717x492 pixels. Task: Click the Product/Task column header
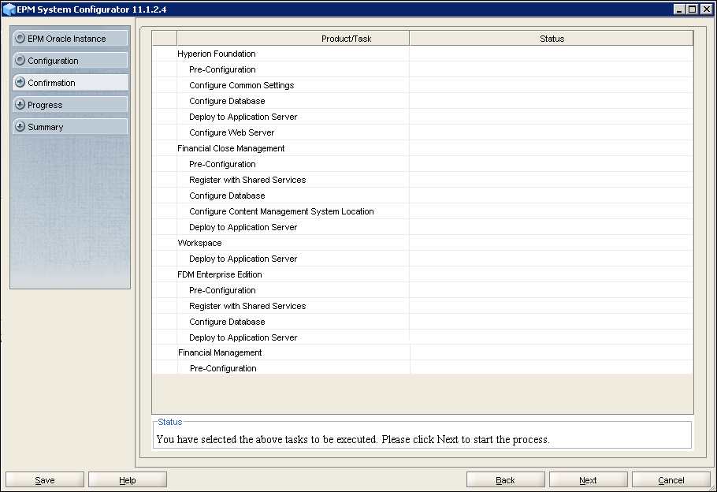click(x=293, y=39)
